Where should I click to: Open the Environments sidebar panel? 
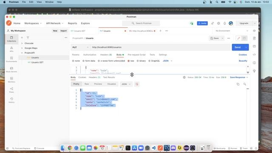[x=11, y=59]
